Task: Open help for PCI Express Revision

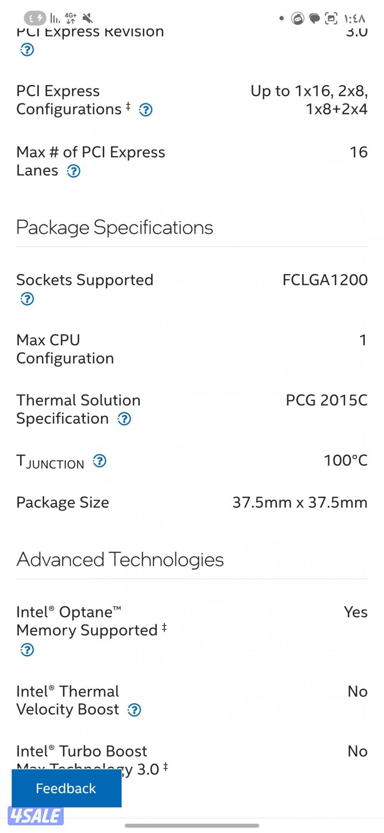Action: 27,50
